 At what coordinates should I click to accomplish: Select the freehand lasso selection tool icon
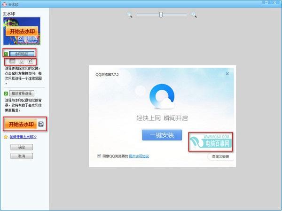31,61
